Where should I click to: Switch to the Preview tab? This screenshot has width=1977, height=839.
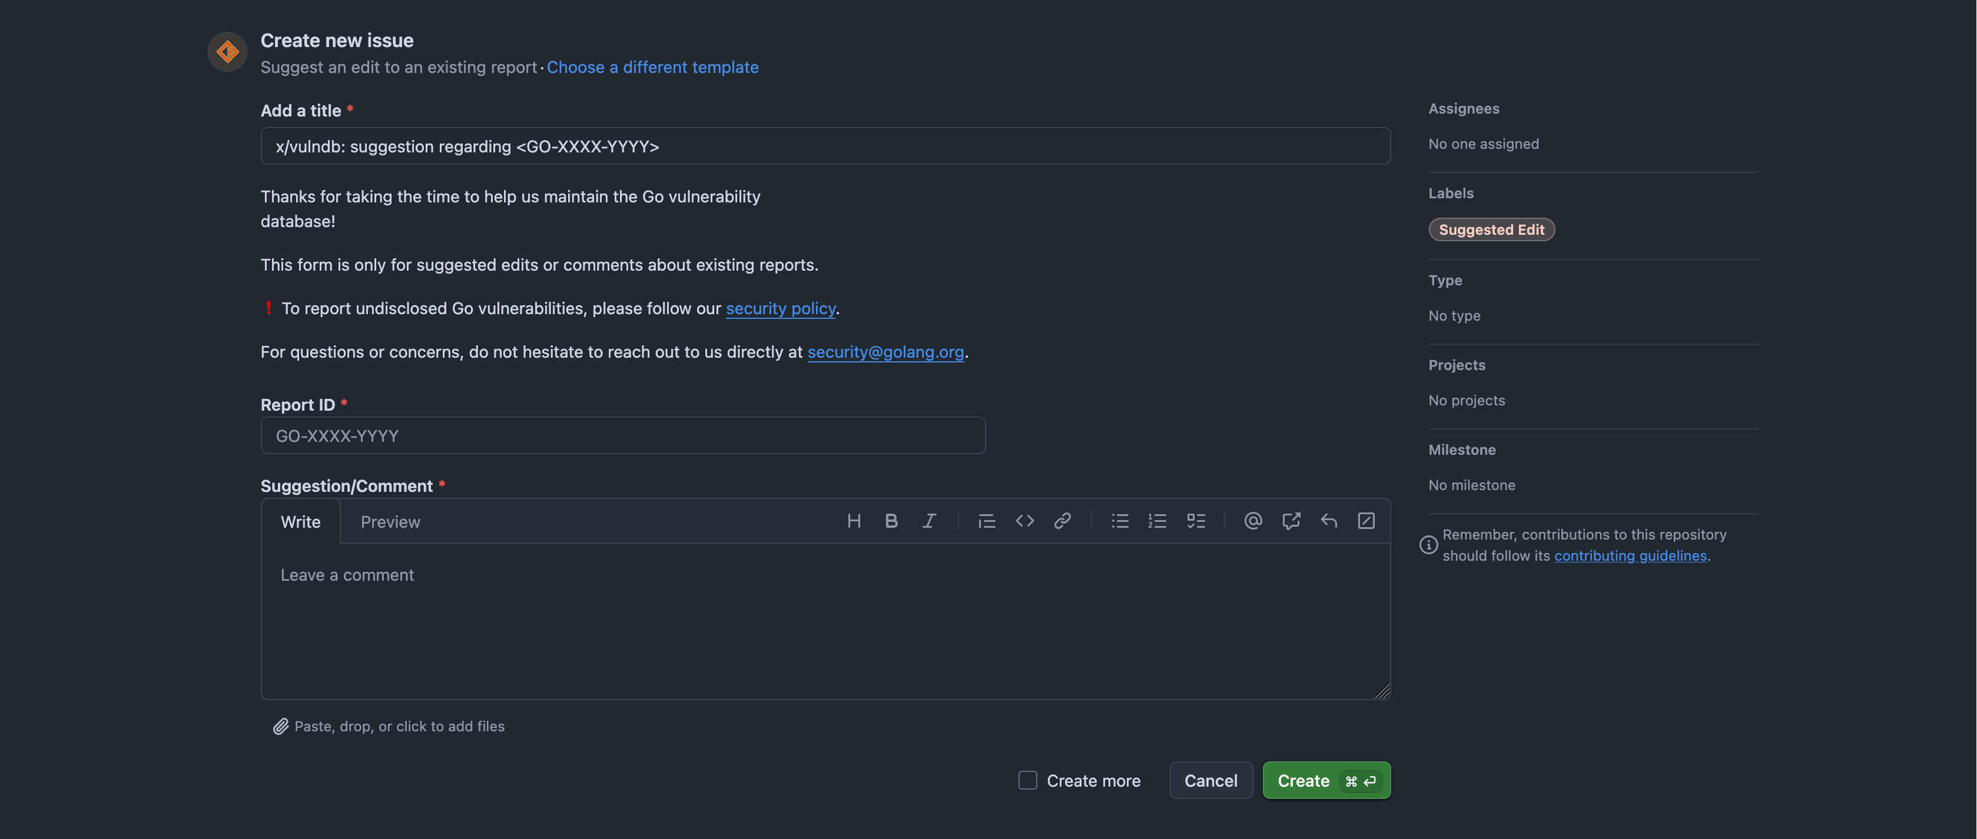pyautogui.click(x=390, y=521)
